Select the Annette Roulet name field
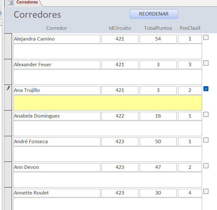The height and width of the screenshot is (210, 217). coord(57,193)
